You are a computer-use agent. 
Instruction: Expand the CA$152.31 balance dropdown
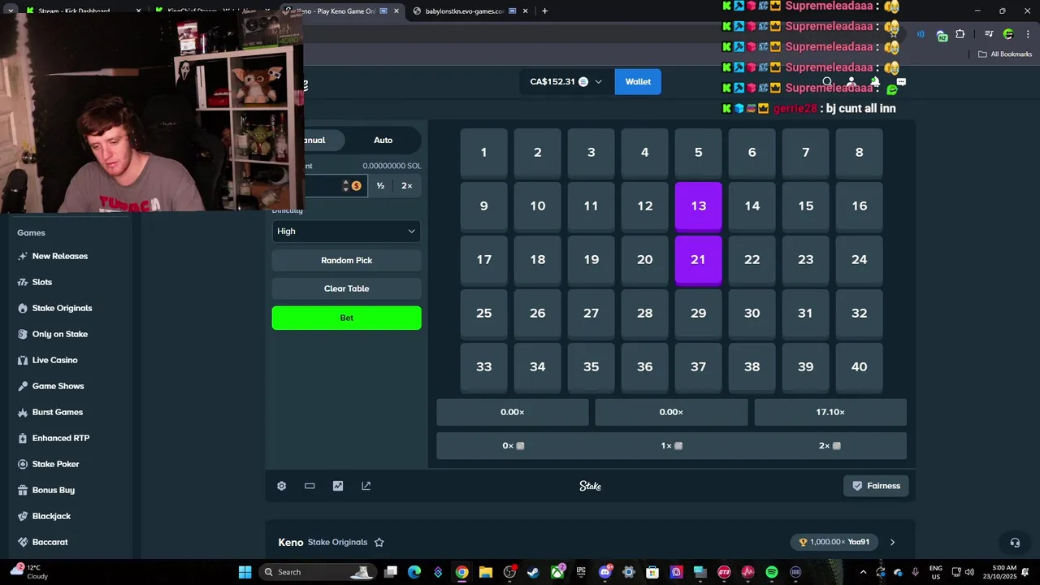tap(599, 82)
